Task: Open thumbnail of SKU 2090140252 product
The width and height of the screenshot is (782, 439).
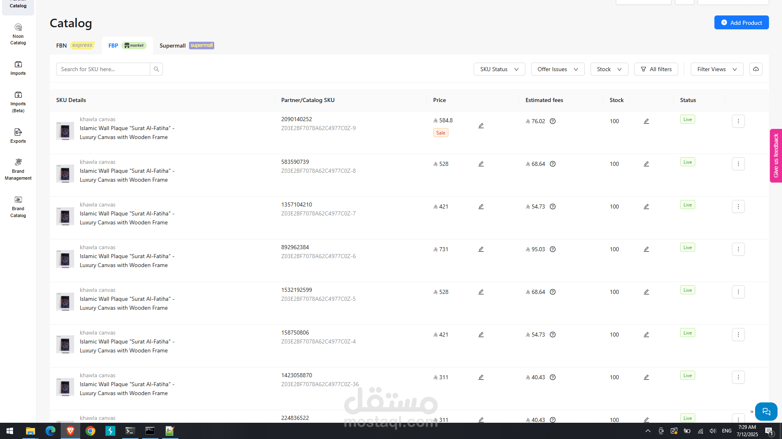Action: click(x=65, y=131)
